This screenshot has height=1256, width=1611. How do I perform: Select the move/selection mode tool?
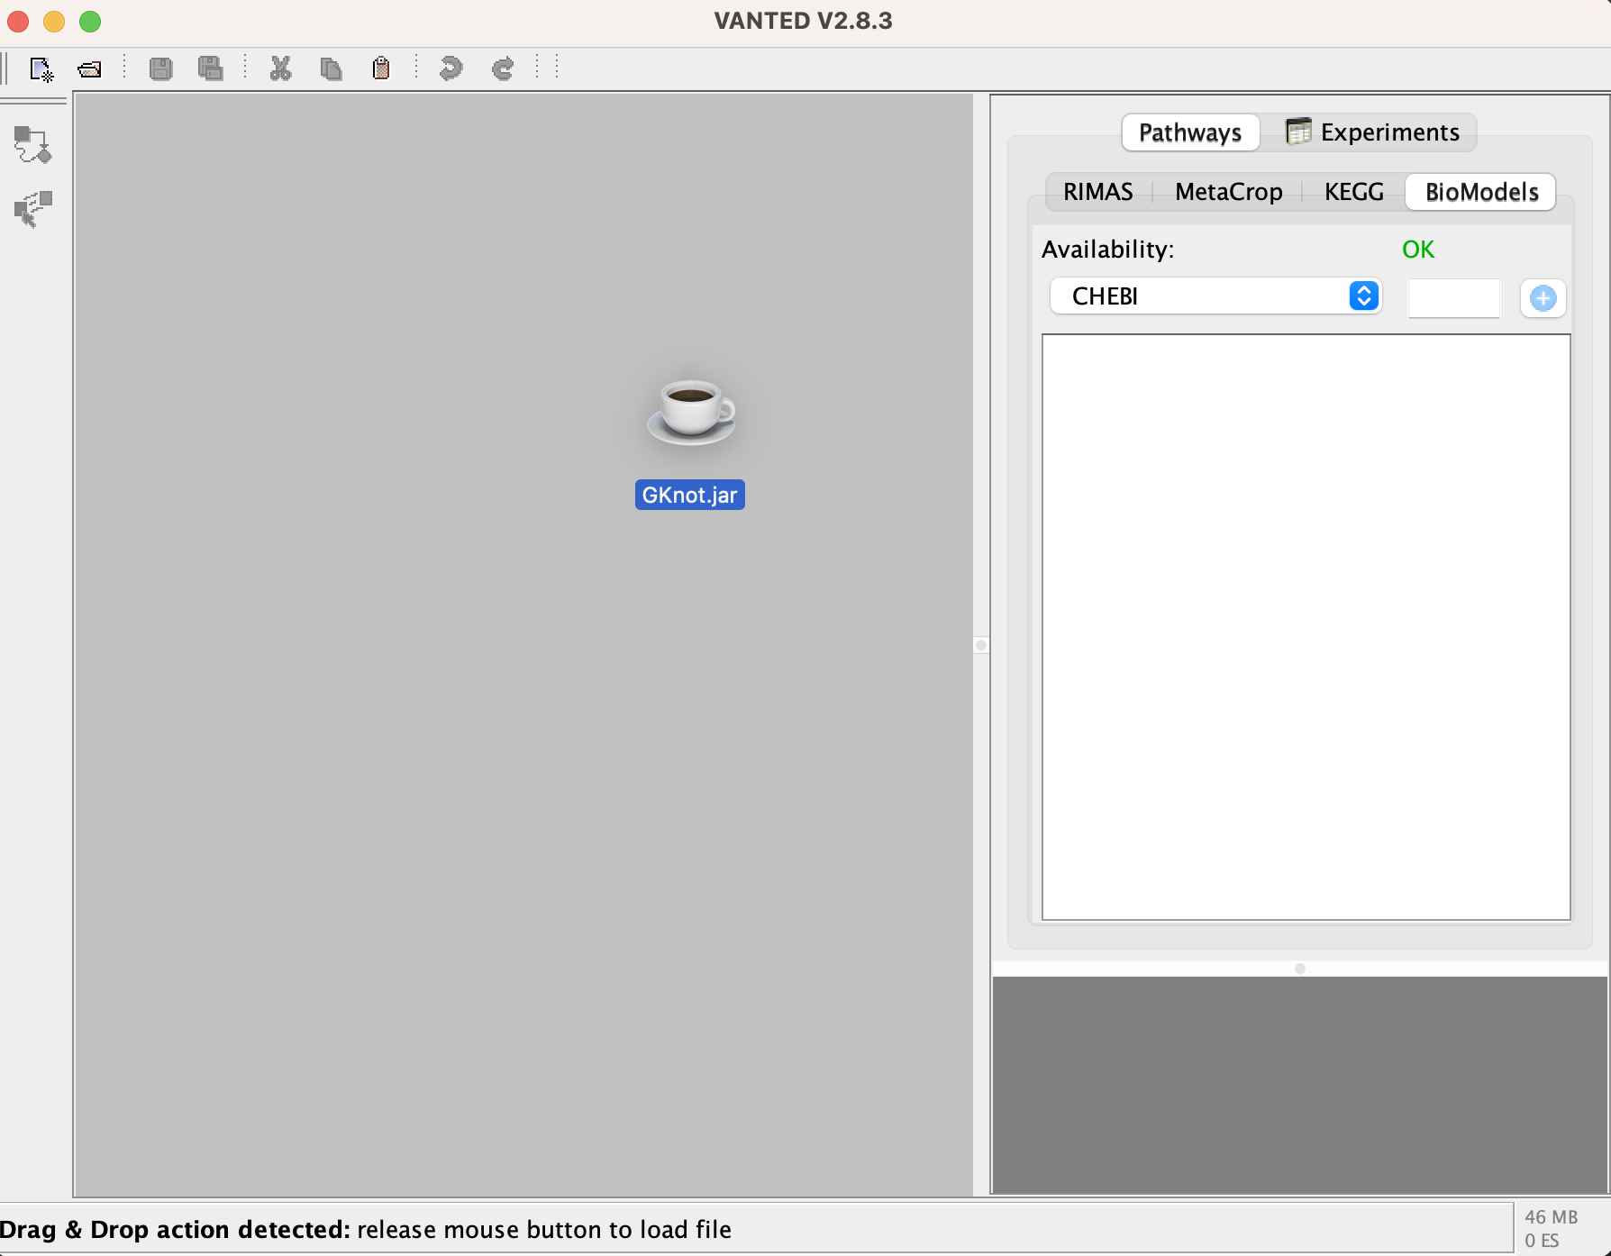32,209
